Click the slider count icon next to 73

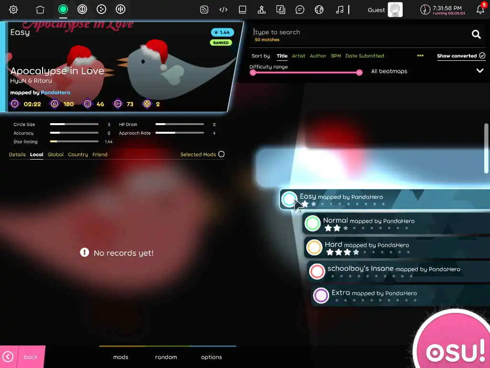point(118,103)
